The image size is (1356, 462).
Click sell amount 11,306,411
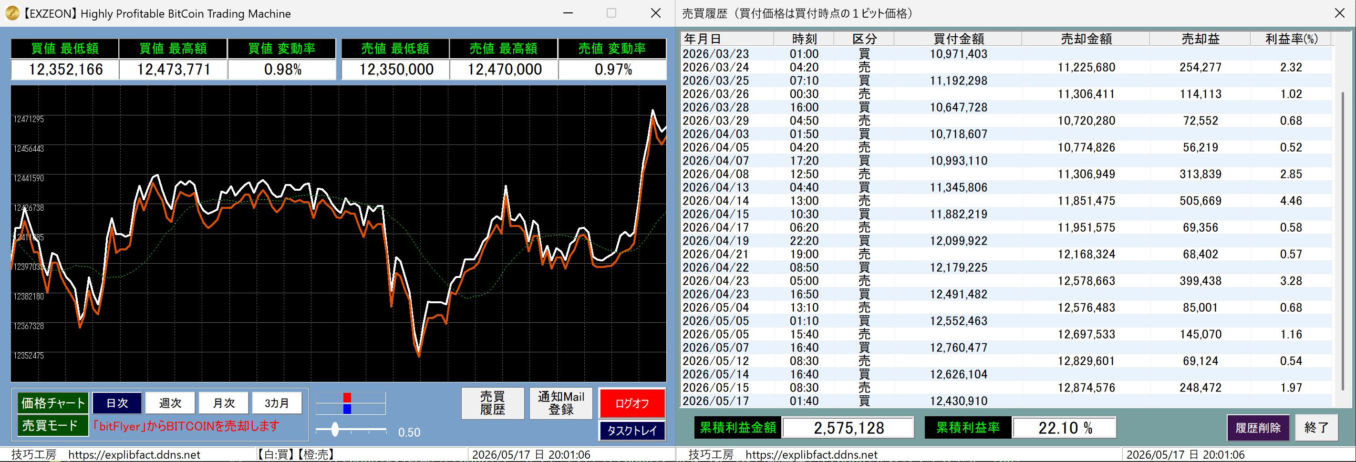[x=1086, y=94]
